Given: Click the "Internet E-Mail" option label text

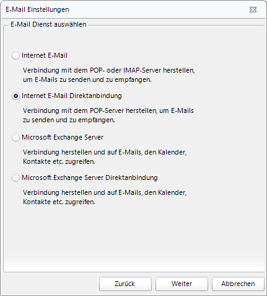Looking at the screenshot, I should tap(45, 55).
